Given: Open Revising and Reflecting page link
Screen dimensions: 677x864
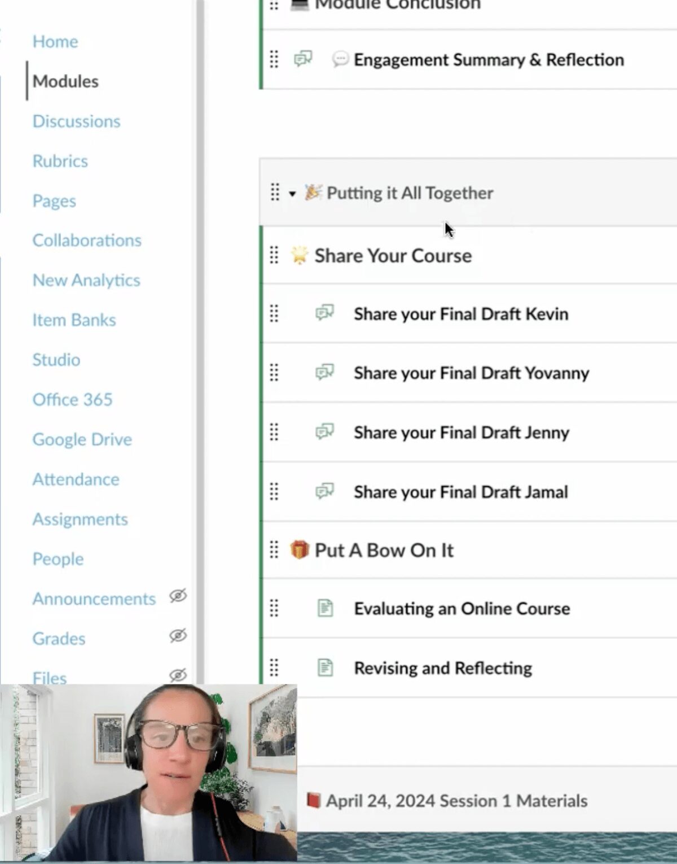Looking at the screenshot, I should pos(442,668).
